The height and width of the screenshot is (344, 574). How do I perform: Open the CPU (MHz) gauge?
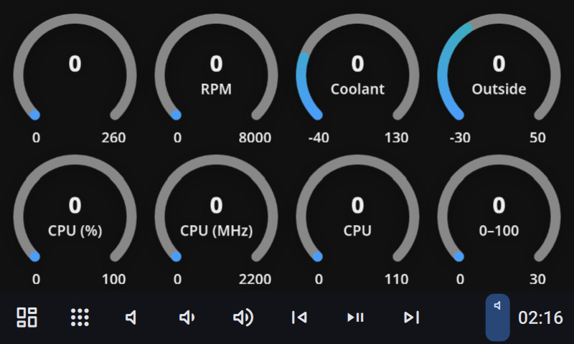pos(216,216)
